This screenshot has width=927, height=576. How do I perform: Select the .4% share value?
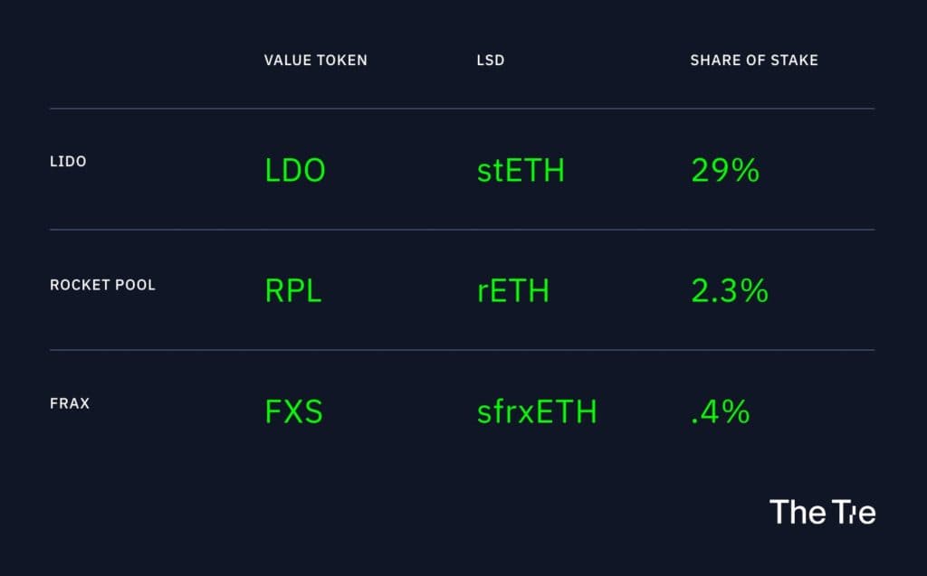coord(720,411)
